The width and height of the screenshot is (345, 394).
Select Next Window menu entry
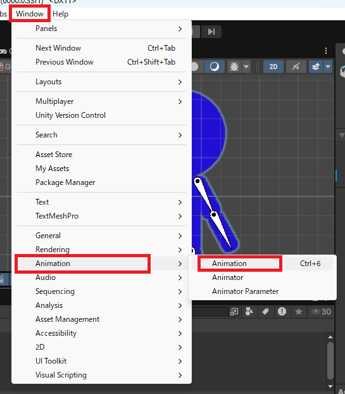101,48
